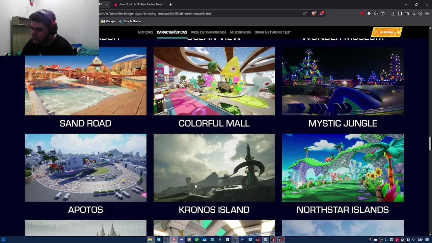The image size is (432, 243).
Task: Open the Google Gemini bookmark
Action: pyautogui.click(x=130, y=21)
